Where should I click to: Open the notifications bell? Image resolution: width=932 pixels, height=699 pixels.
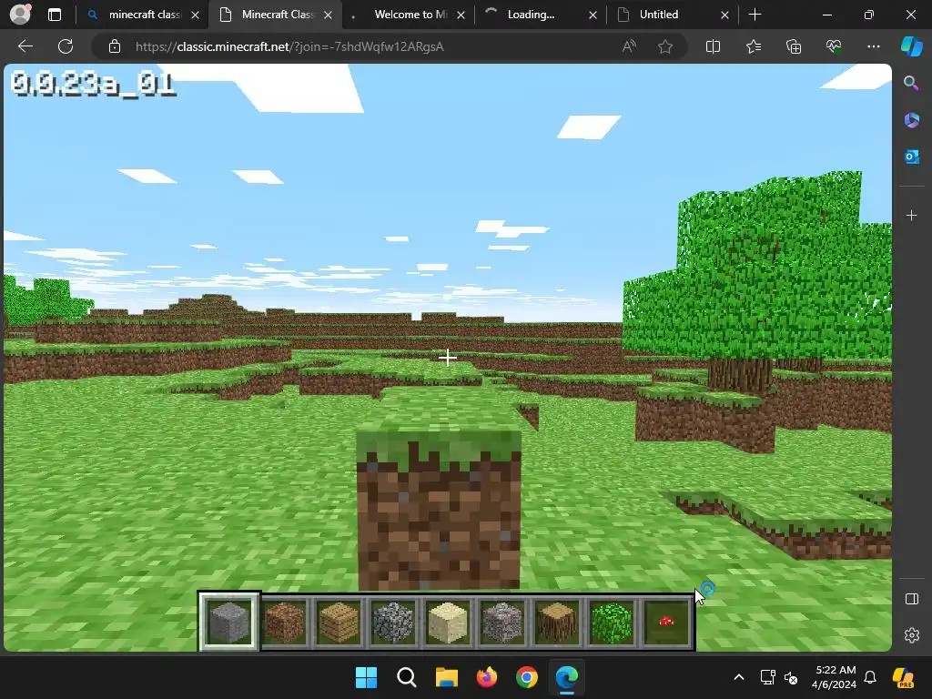point(870,677)
